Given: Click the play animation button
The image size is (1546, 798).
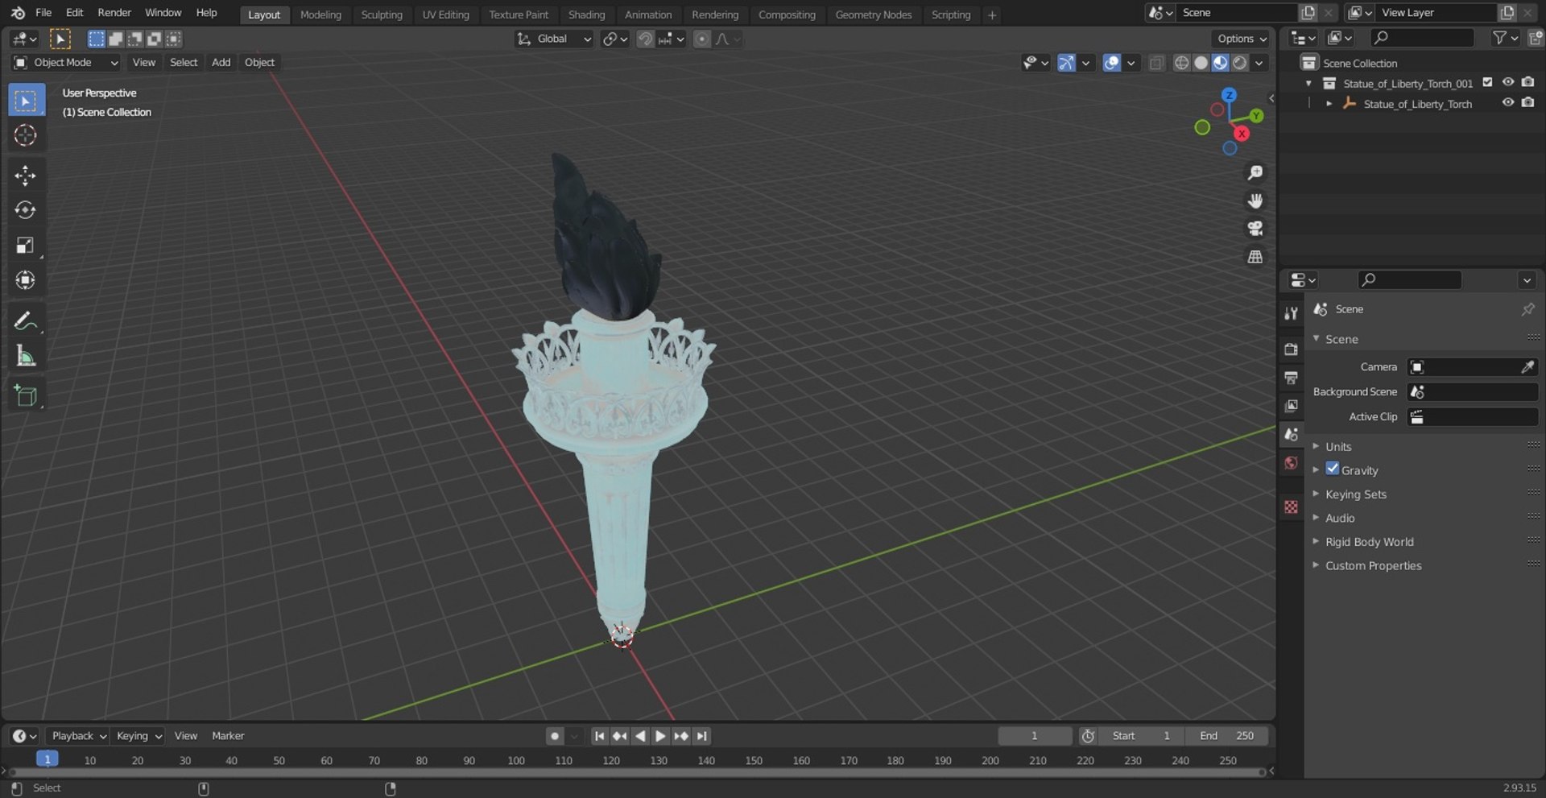Looking at the screenshot, I should (660, 736).
